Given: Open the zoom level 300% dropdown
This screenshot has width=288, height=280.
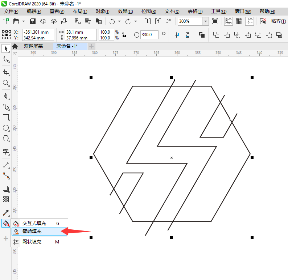Looking at the screenshot, I should tap(206, 21).
